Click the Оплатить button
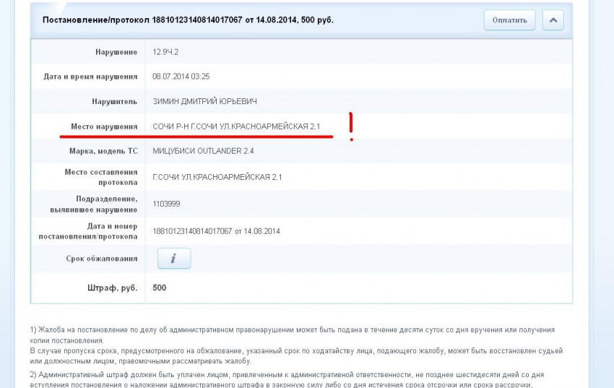The width and height of the screenshot is (614, 388). (509, 20)
